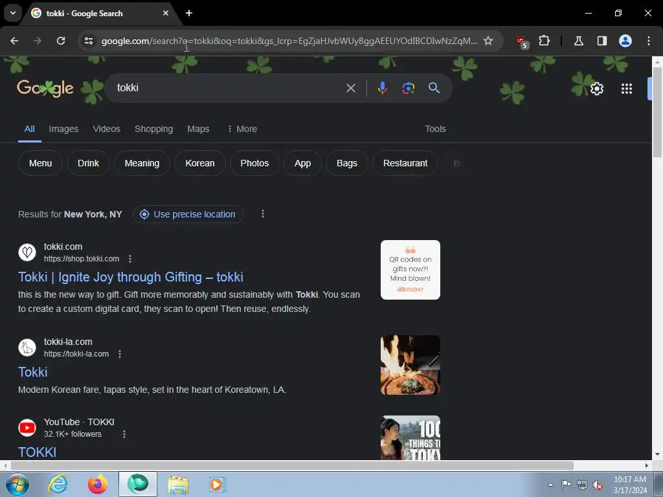Open Google quick settings gear

pos(596,89)
